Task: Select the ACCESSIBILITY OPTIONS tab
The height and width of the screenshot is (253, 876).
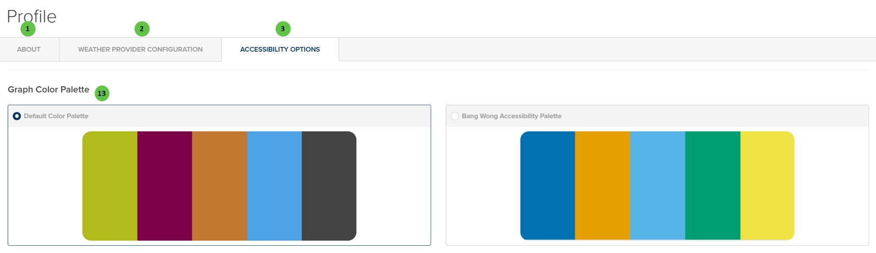Action: (x=280, y=49)
